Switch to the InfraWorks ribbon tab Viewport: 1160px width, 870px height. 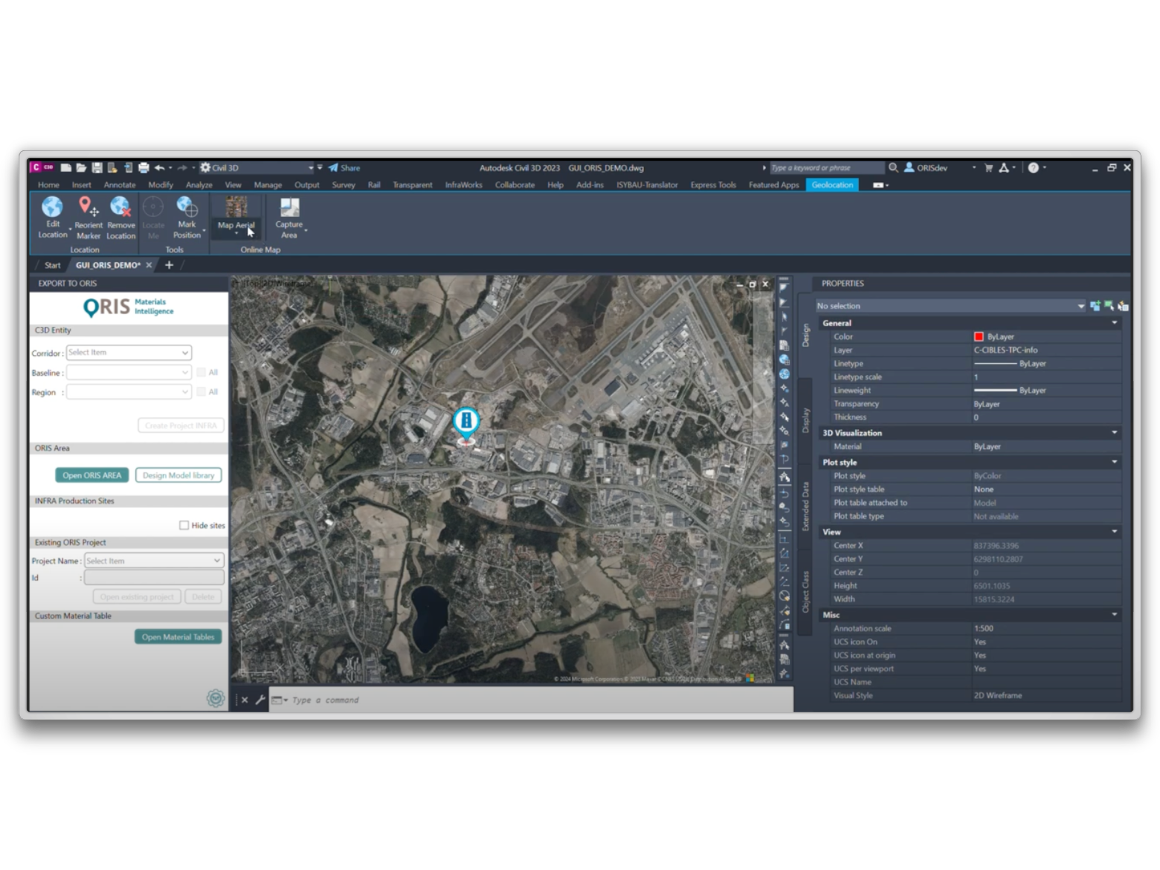463,185
